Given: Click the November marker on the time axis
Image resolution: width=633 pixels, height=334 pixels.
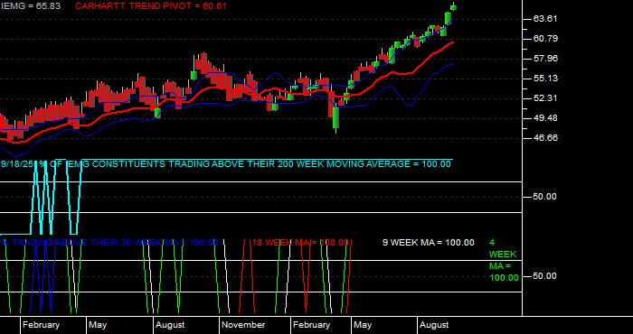Looking at the screenshot, I should pos(243,325).
